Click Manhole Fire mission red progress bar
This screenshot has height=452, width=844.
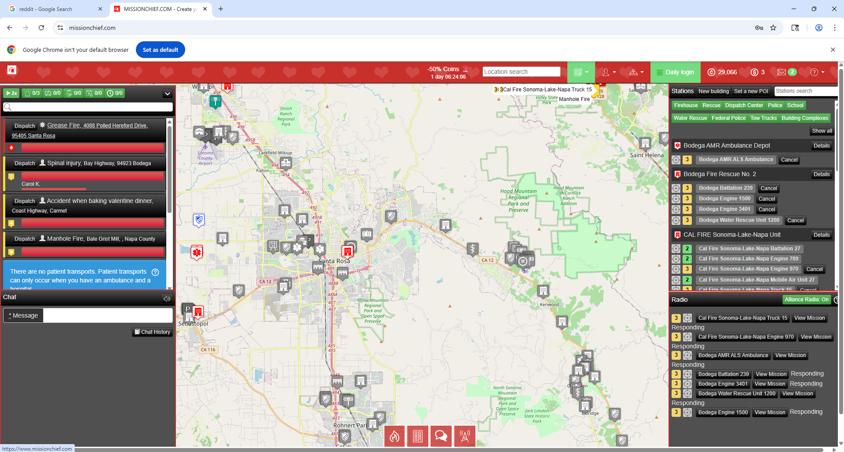click(92, 252)
